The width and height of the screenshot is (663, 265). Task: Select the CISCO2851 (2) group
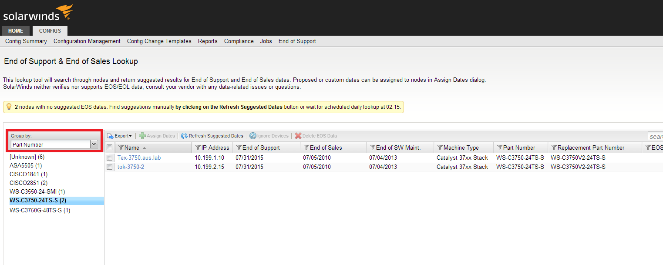pyautogui.click(x=29, y=183)
